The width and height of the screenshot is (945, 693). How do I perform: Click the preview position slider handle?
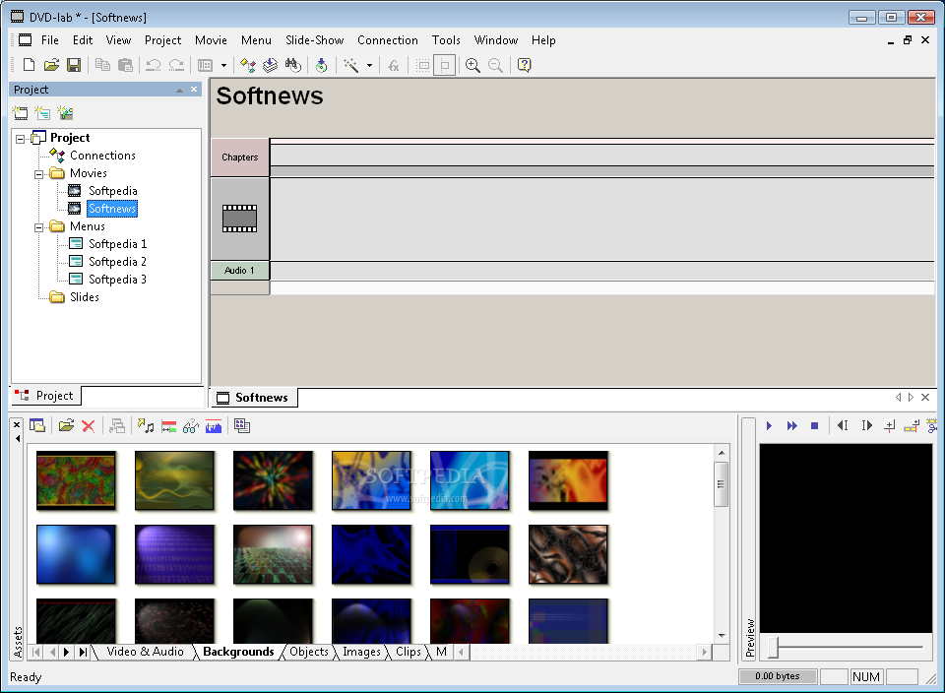774,648
